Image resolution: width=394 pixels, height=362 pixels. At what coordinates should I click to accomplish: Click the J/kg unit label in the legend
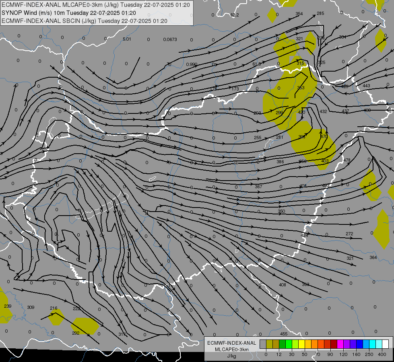(x=232, y=356)
